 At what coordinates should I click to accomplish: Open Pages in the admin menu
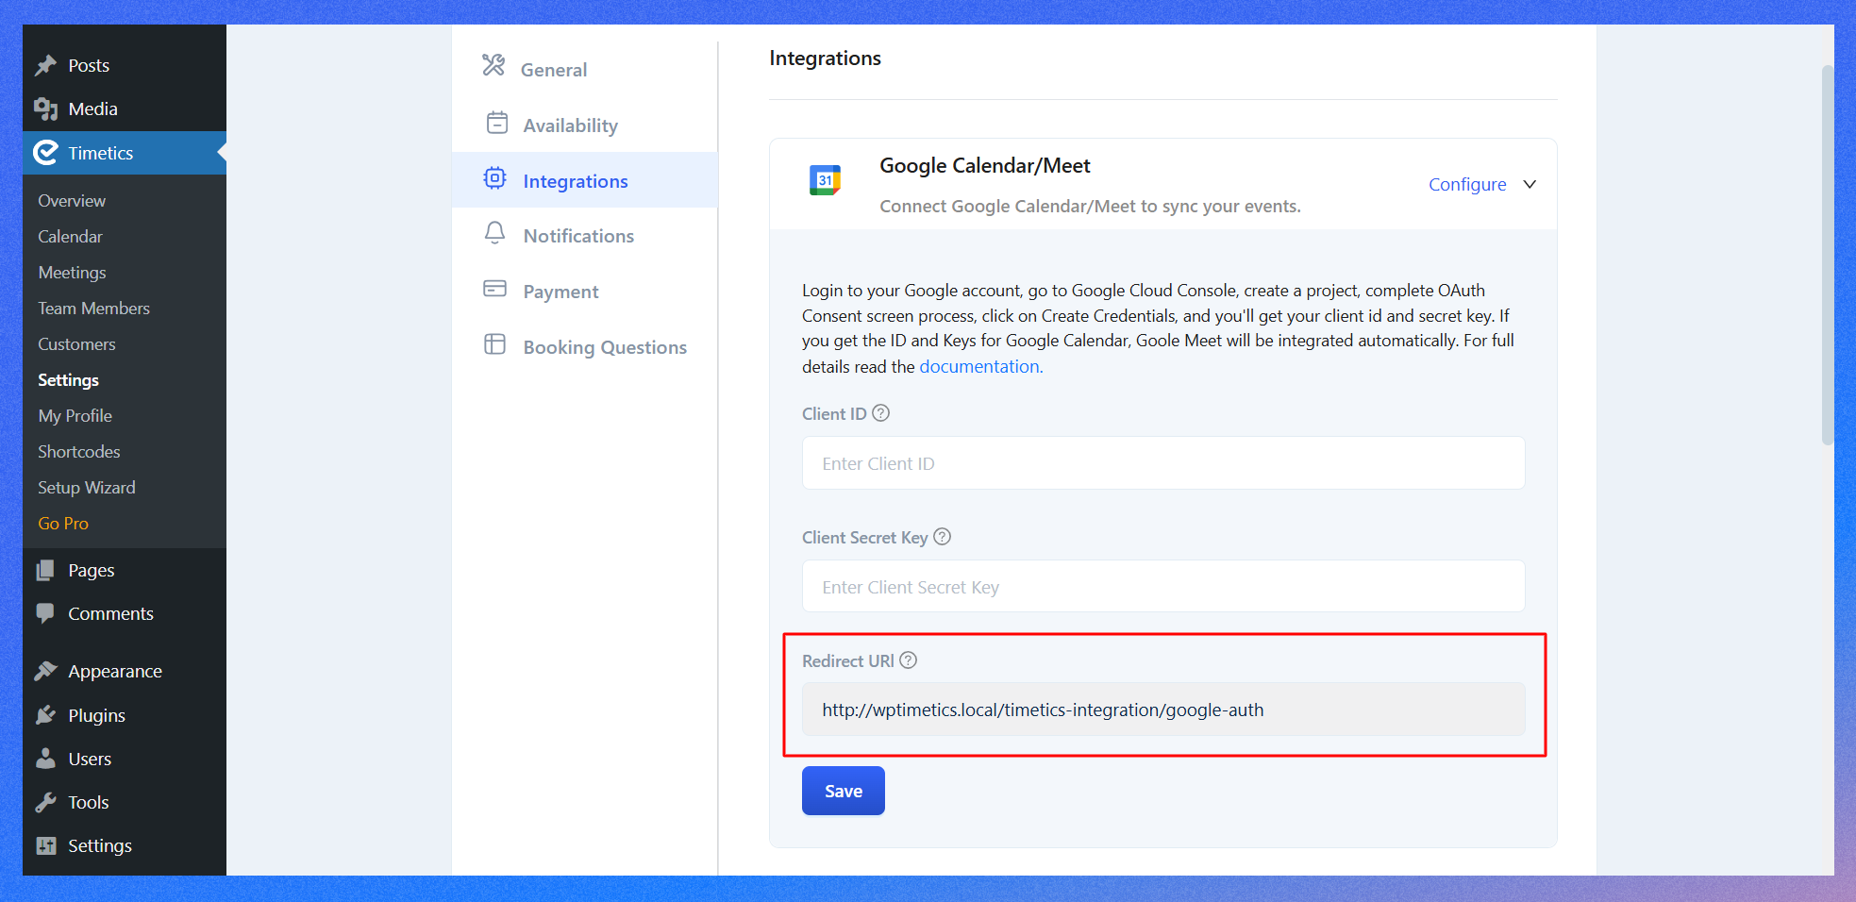[x=125, y=570]
